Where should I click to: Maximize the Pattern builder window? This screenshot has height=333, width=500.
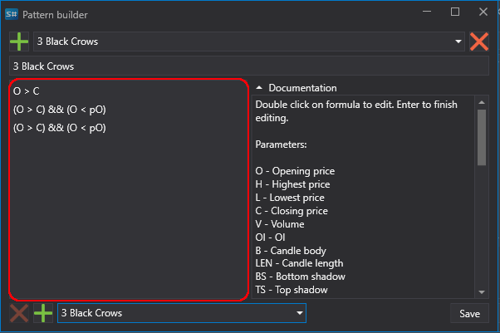point(455,12)
